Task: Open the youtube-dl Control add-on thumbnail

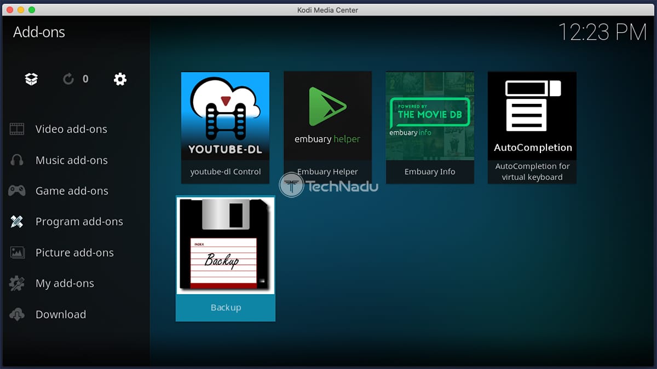Action: [225, 116]
